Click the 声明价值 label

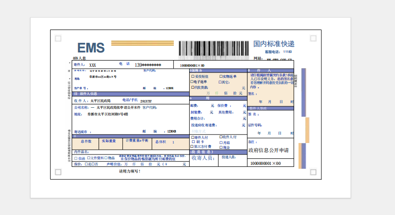click(x=114, y=164)
